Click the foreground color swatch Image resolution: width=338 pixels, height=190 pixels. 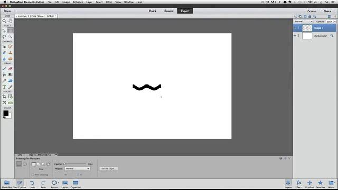(6, 113)
